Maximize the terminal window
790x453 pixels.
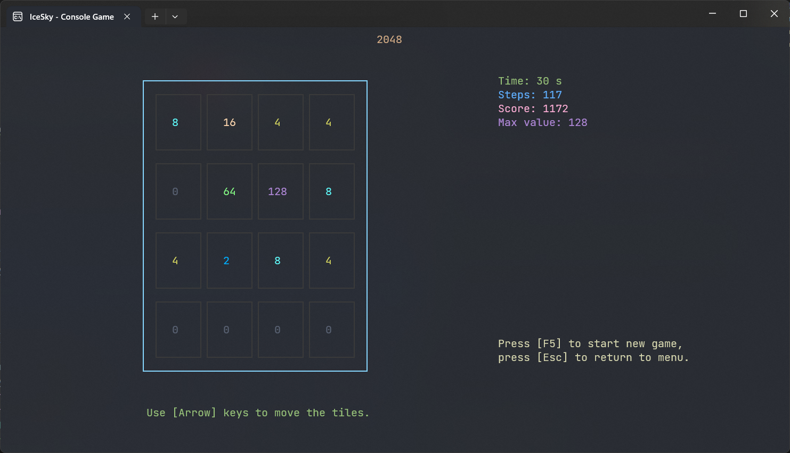743,13
